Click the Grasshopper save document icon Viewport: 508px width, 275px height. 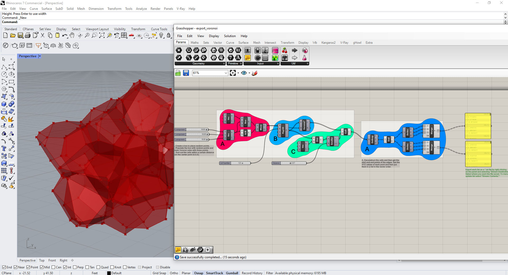186,73
